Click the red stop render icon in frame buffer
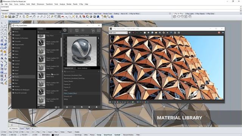Image resolution: width=242 pixels, height=136 pixels. tap(219, 33)
